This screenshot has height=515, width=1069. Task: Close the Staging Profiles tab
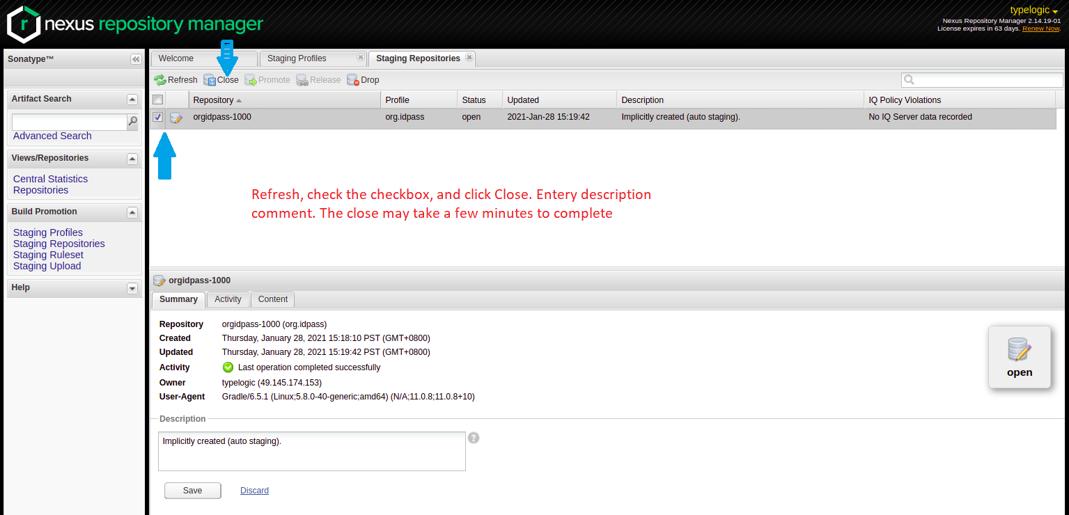[360, 58]
